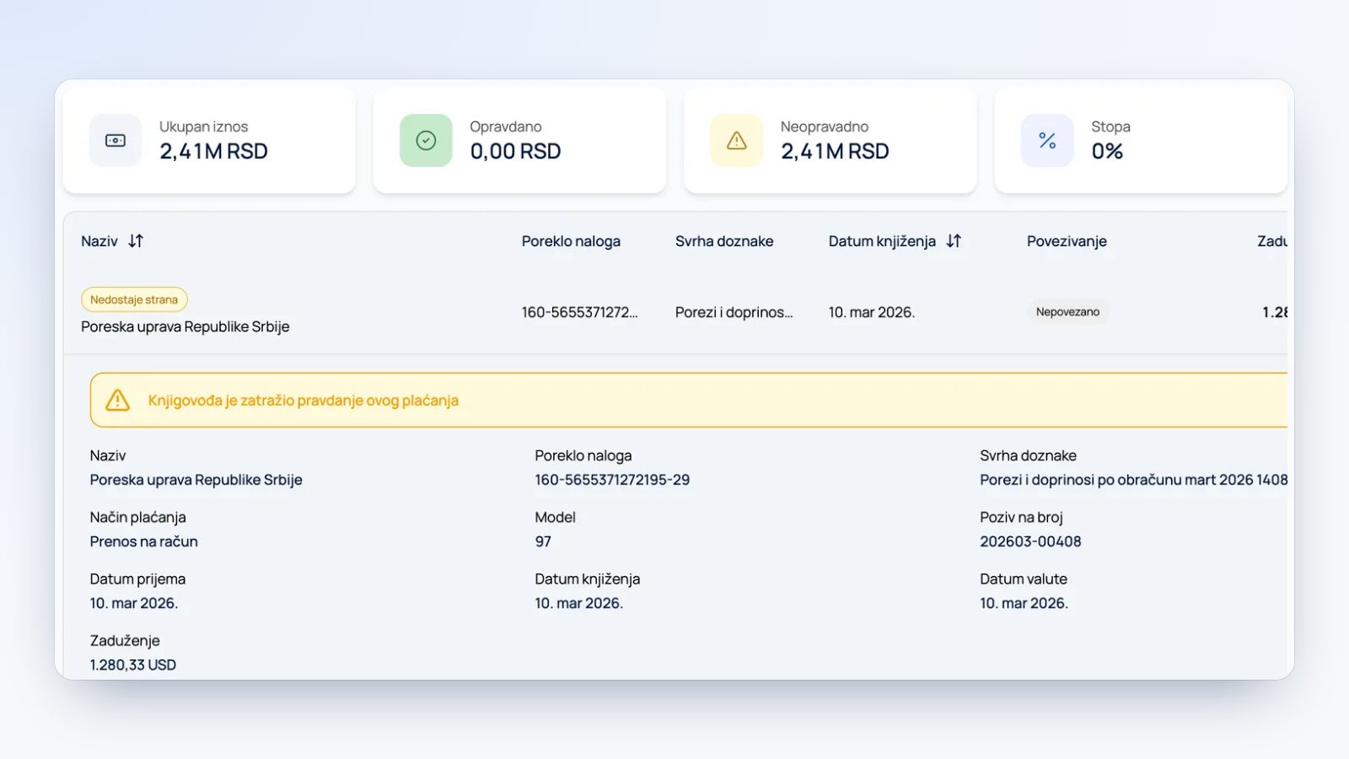This screenshot has height=759, width=1349.
Task: Click the Poreklo naloga column header
Action: (571, 241)
